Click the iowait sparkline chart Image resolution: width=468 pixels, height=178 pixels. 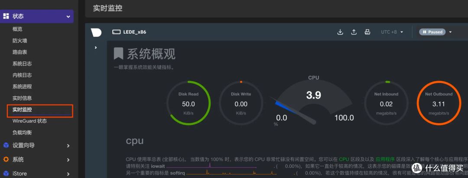(211, 165)
